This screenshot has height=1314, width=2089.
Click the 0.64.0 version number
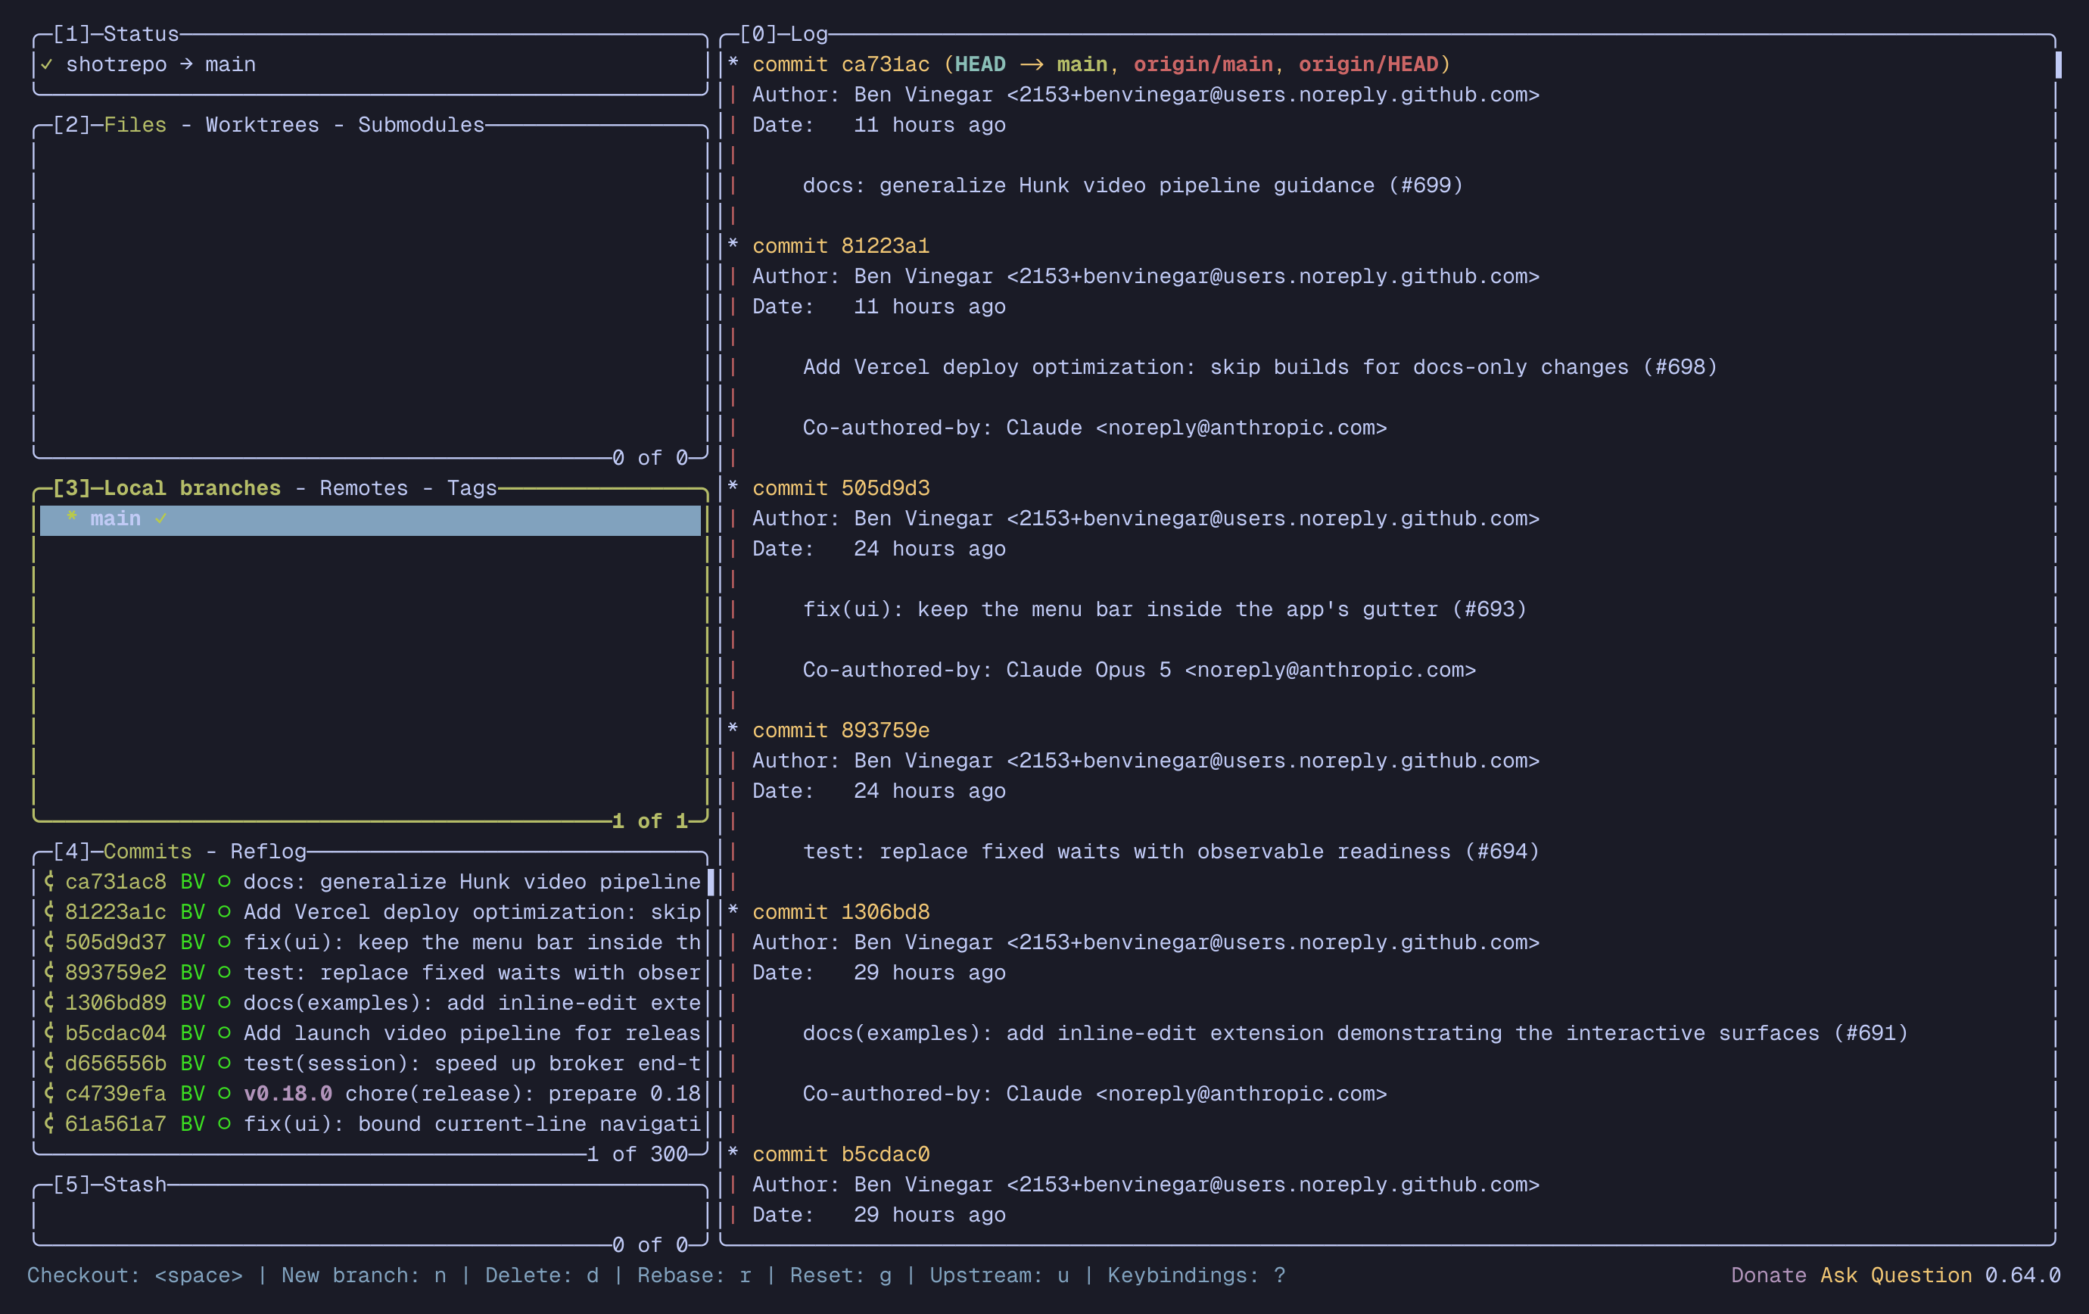2023,1276
